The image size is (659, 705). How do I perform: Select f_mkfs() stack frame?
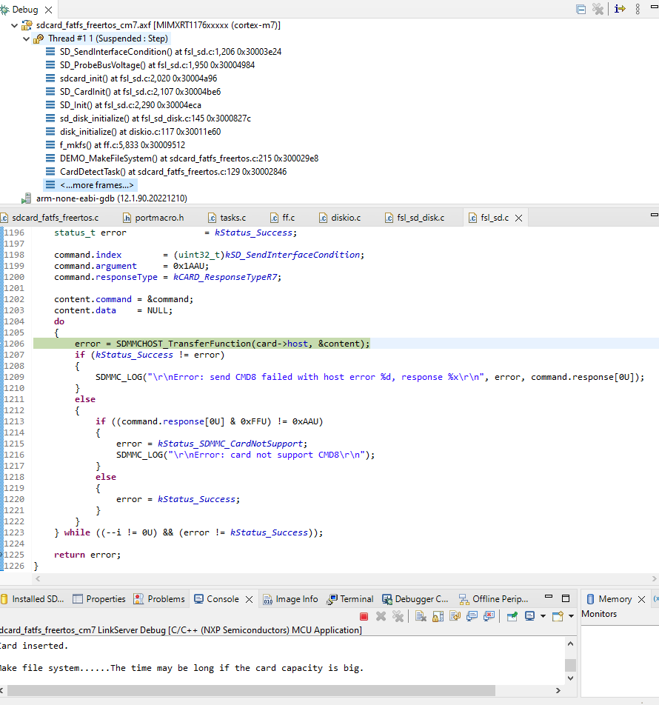(x=122, y=145)
